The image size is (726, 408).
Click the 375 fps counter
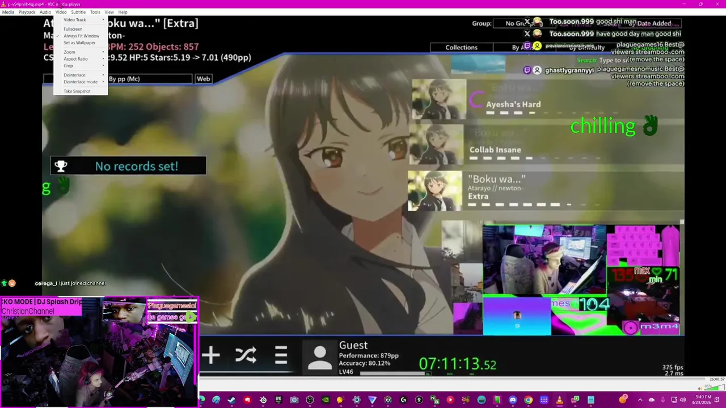[673, 368]
